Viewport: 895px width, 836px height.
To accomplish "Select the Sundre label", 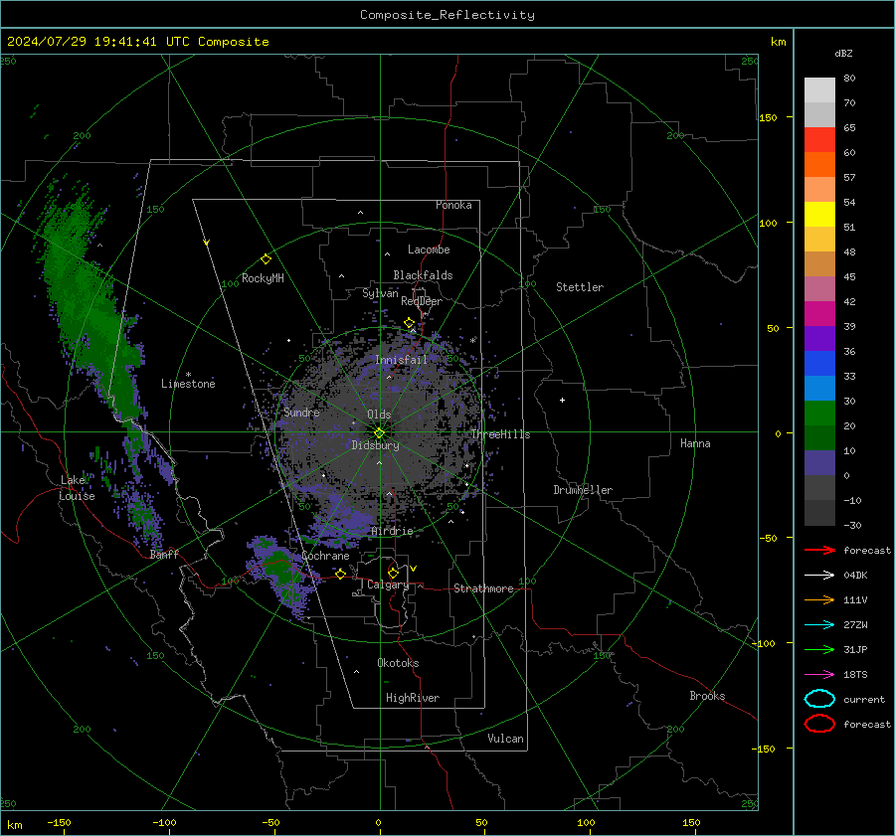I will point(301,413).
